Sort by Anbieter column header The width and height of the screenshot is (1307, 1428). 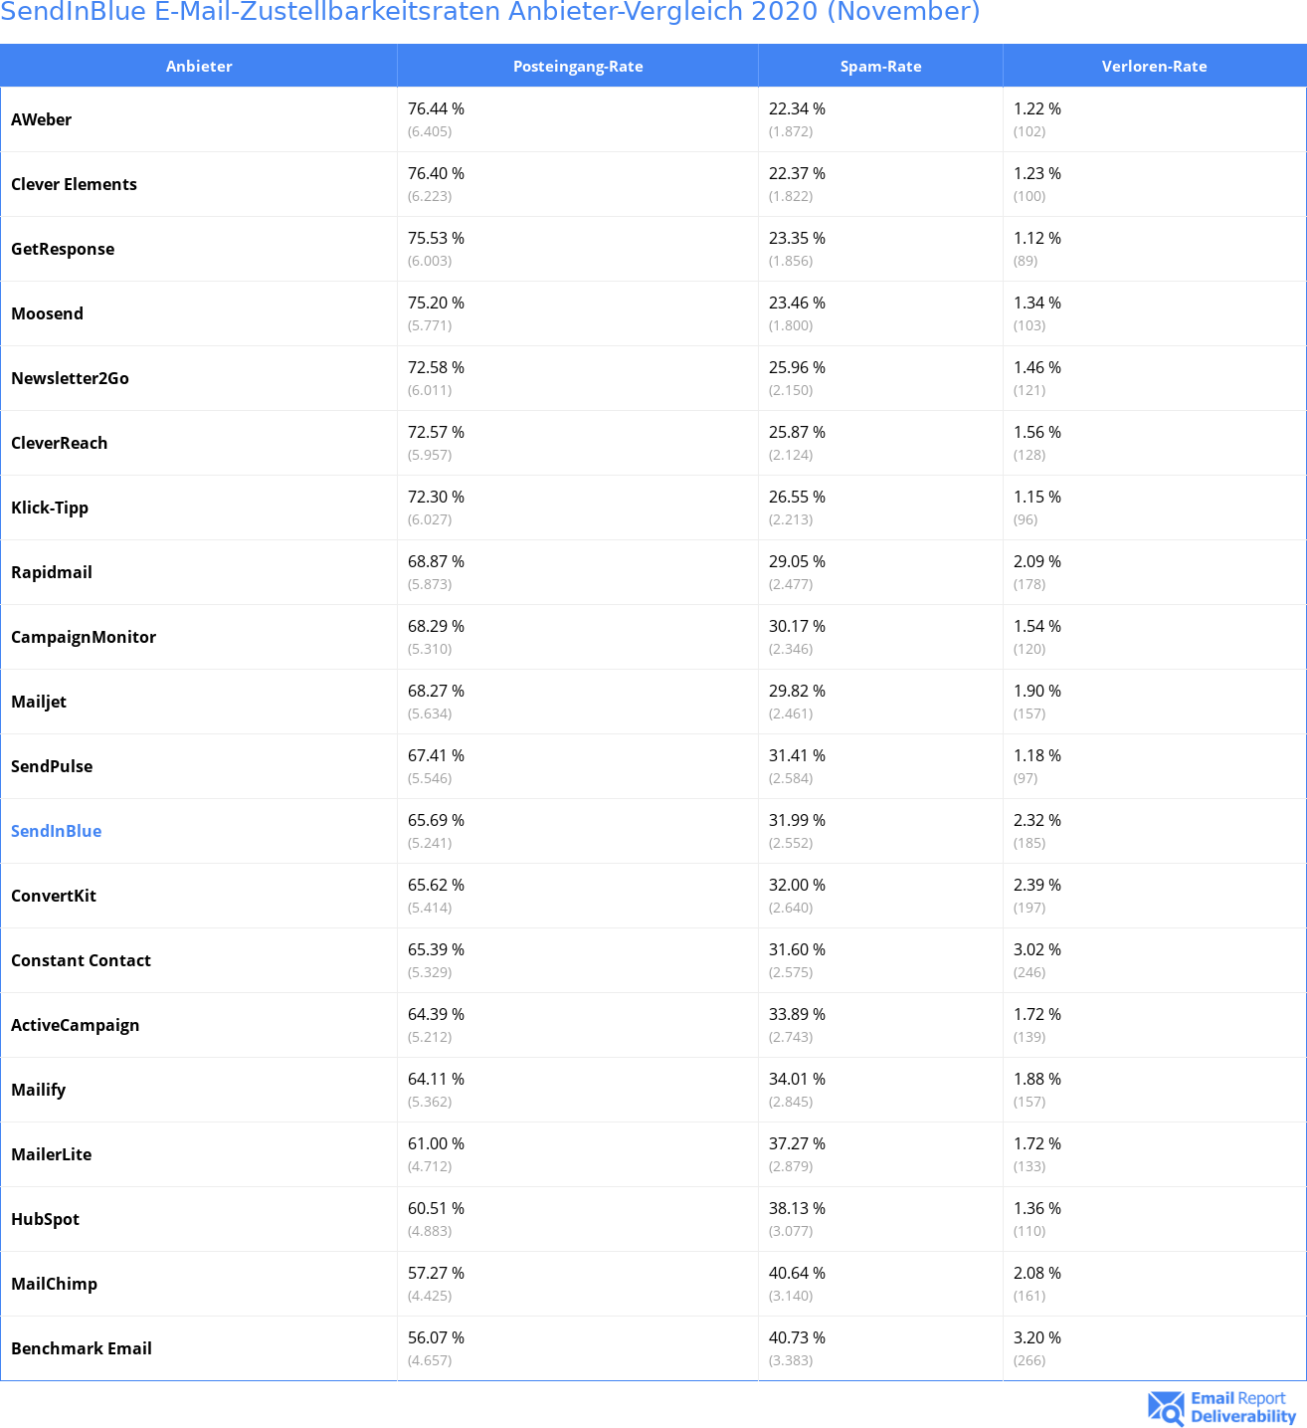click(199, 66)
